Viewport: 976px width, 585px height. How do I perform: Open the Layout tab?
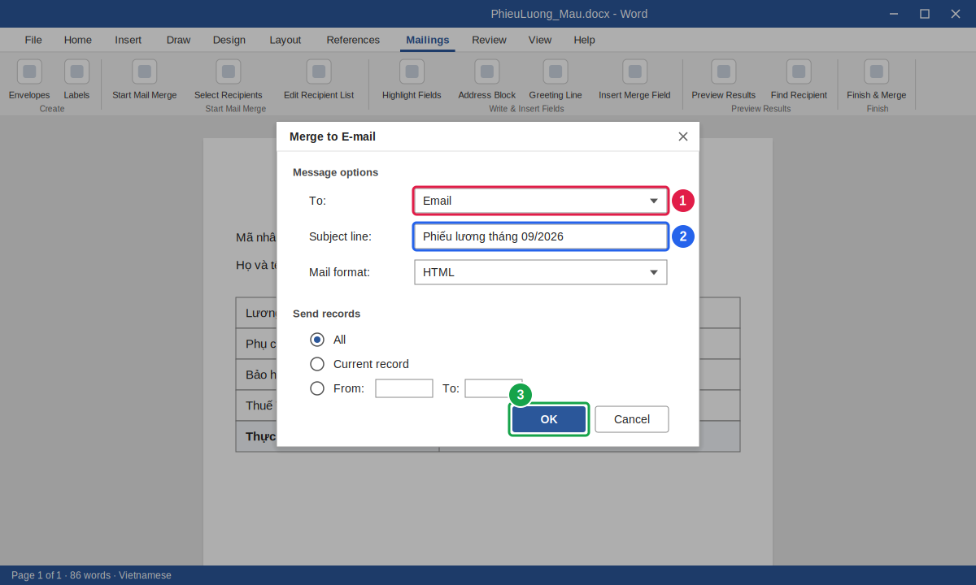pos(285,40)
